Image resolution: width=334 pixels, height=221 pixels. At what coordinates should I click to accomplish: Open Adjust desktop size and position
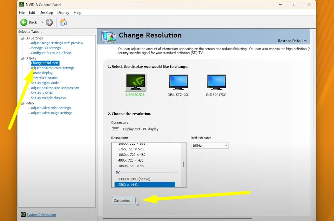tap(55, 88)
